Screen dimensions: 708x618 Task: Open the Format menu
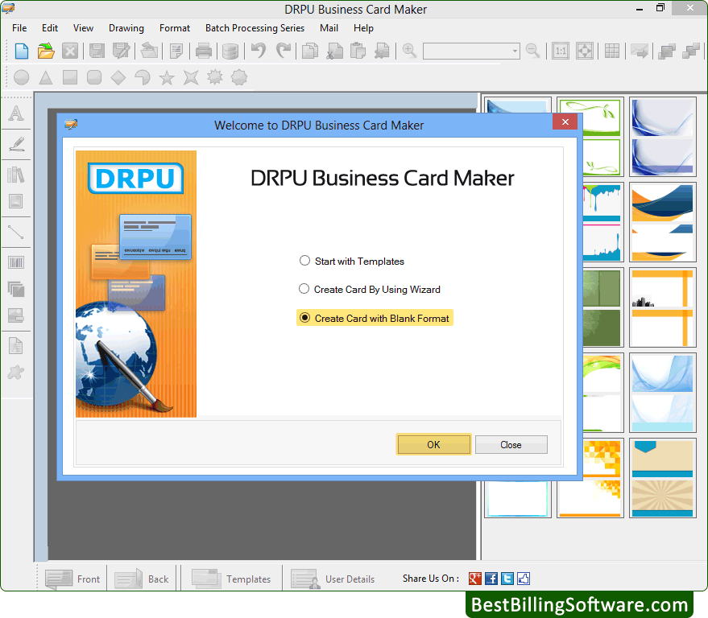pyautogui.click(x=174, y=28)
